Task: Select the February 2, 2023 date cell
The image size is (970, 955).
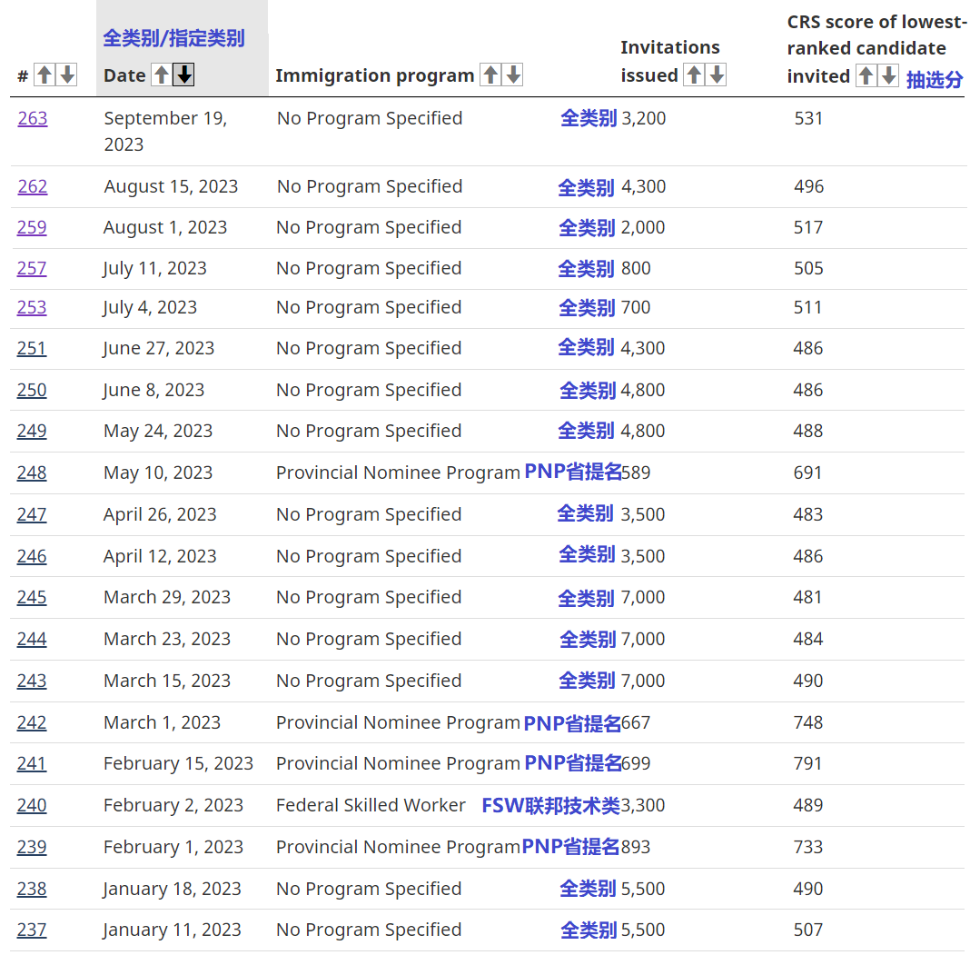Action: click(173, 805)
